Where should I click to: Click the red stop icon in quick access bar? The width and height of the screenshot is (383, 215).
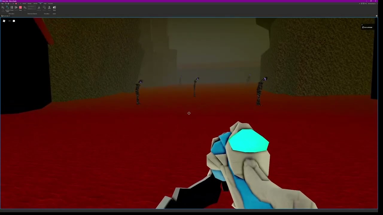pyautogui.click(x=16, y=4)
